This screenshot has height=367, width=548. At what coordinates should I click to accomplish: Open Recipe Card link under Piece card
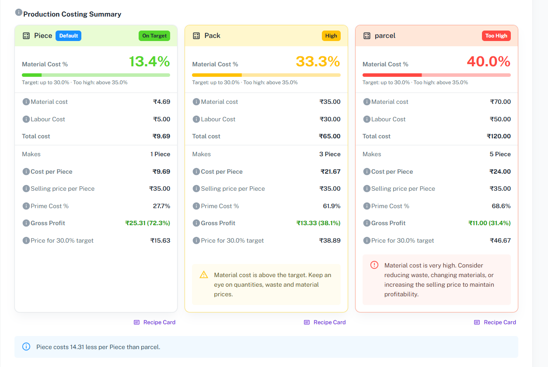pyautogui.click(x=154, y=322)
